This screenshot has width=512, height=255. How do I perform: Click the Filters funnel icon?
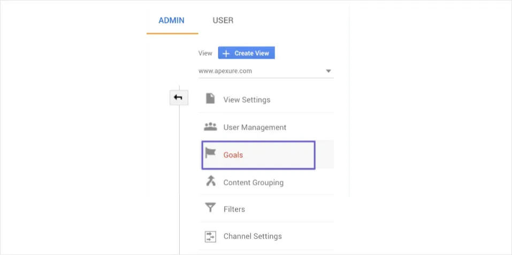pos(210,208)
